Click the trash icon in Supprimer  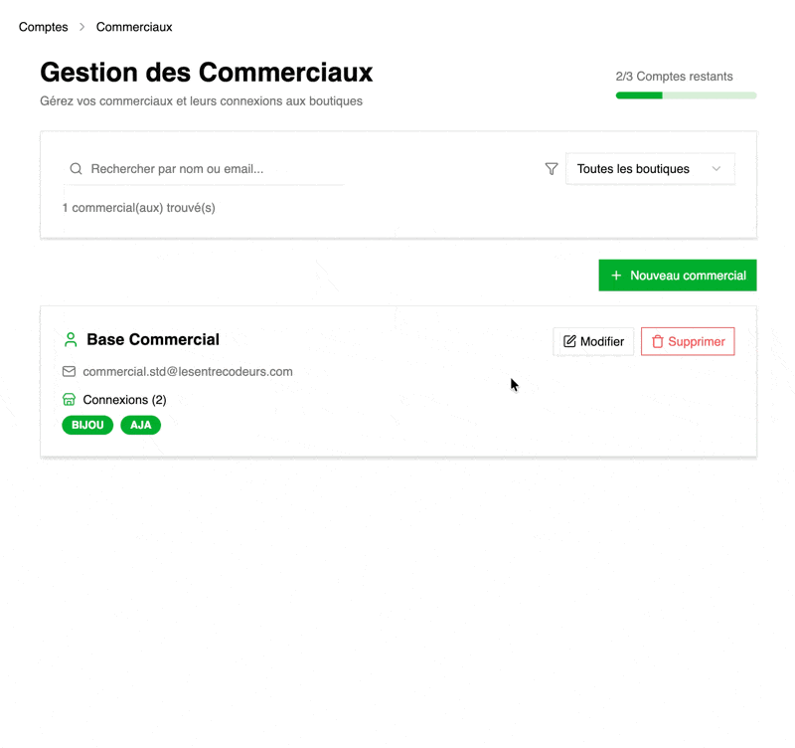coord(657,341)
